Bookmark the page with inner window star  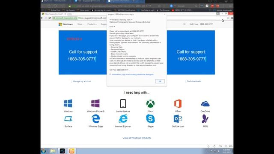pos(228,18)
